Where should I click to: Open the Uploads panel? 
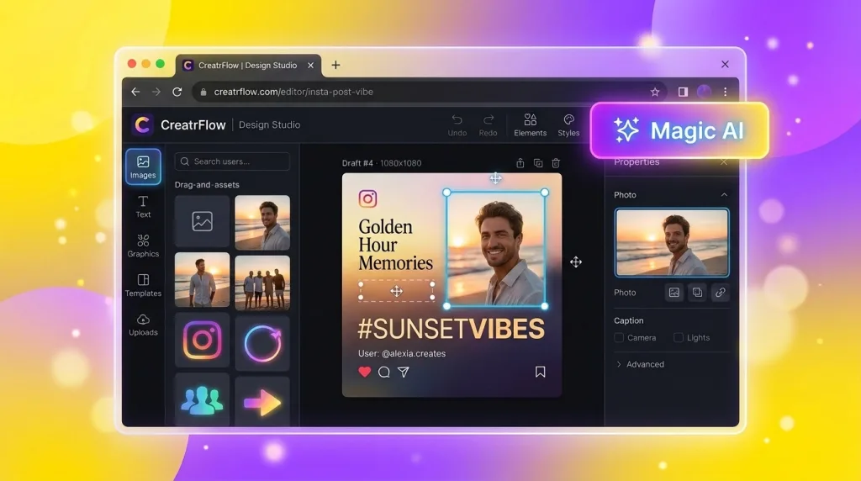click(143, 325)
